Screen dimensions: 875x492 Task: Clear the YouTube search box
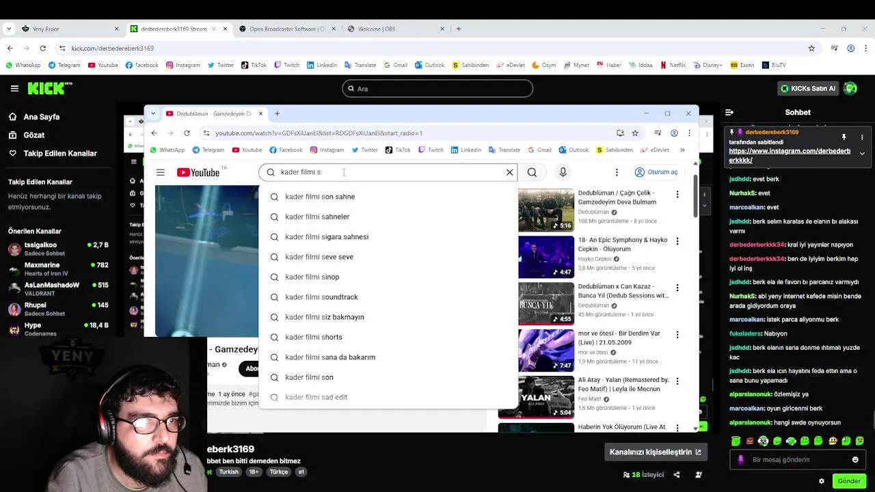click(509, 172)
